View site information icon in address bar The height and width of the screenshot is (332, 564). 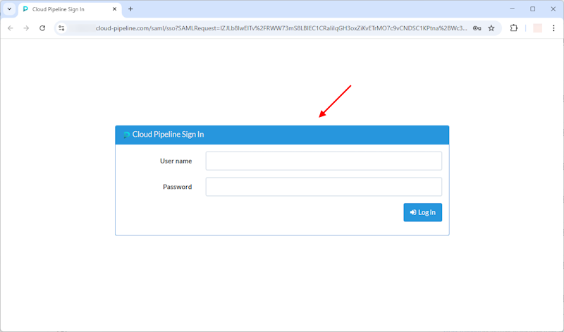(x=62, y=28)
